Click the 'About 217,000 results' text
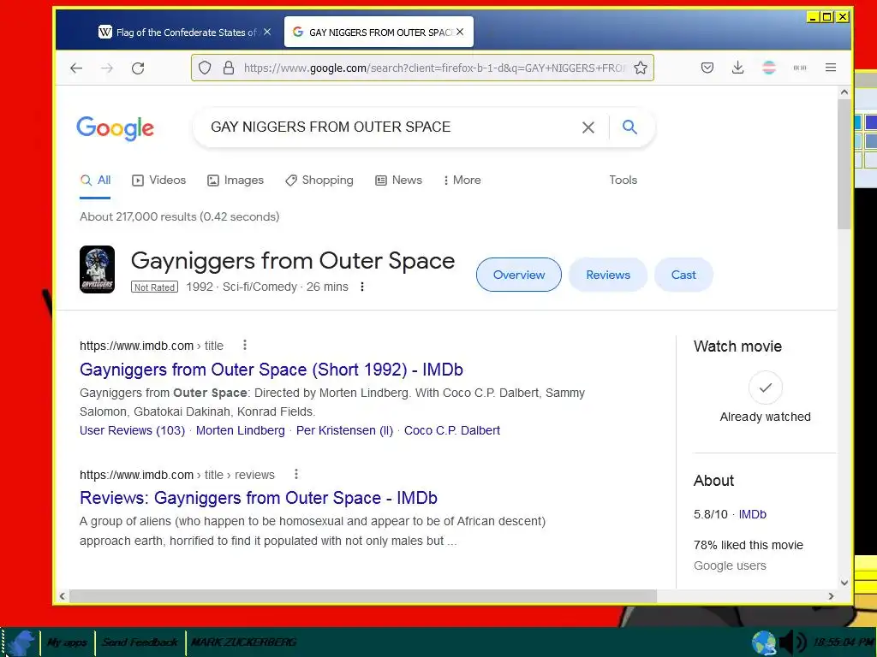 [179, 216]
